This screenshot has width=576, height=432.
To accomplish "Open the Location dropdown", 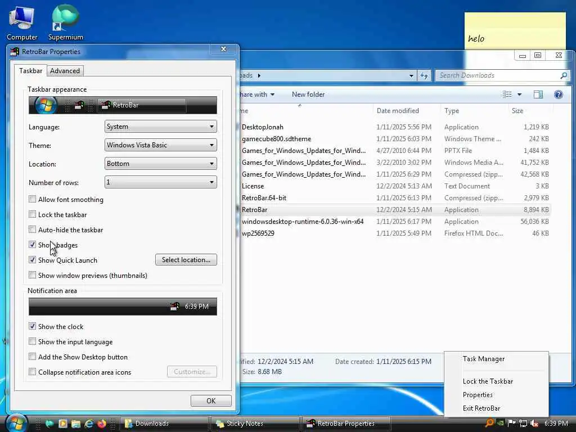I will click(x=160, y=164).
